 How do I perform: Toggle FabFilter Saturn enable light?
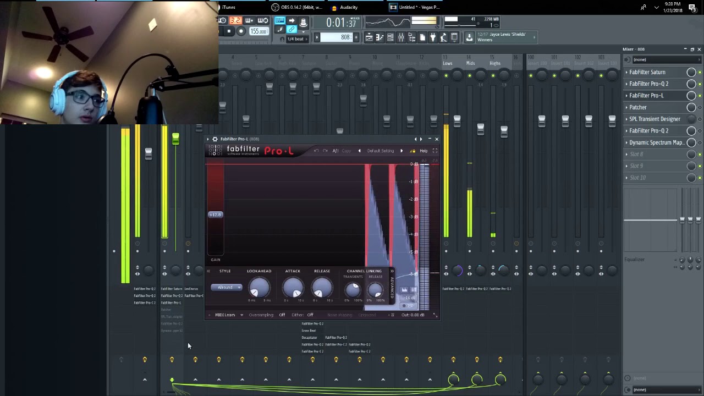700,72
